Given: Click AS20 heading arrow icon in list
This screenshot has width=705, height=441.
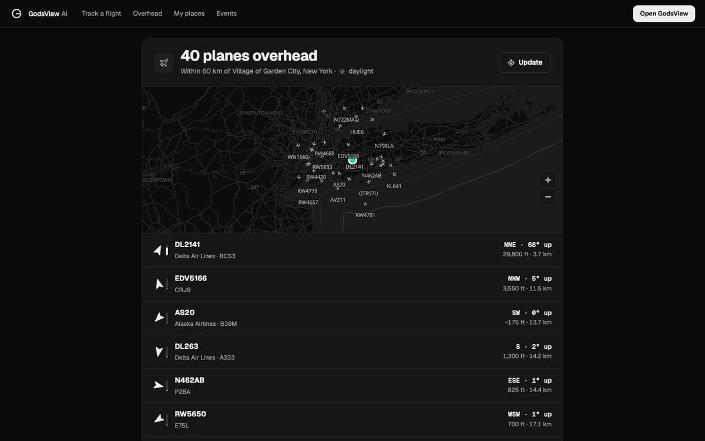Looking at the screenshot, I should pos(160,318).
